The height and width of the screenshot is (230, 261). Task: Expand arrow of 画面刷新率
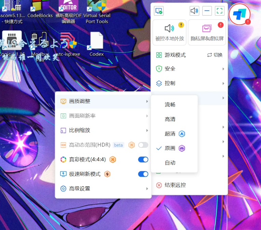(x=147, y=116)
